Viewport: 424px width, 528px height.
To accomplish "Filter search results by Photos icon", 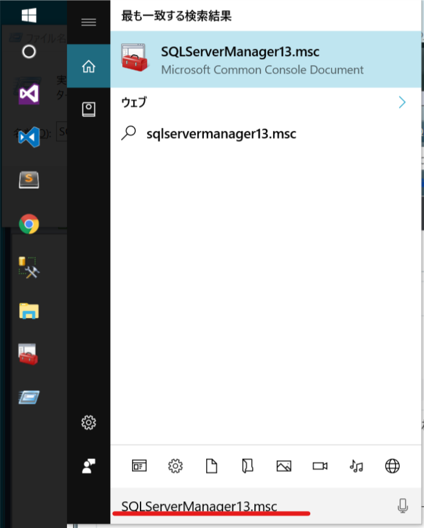I will click(284, 466).
